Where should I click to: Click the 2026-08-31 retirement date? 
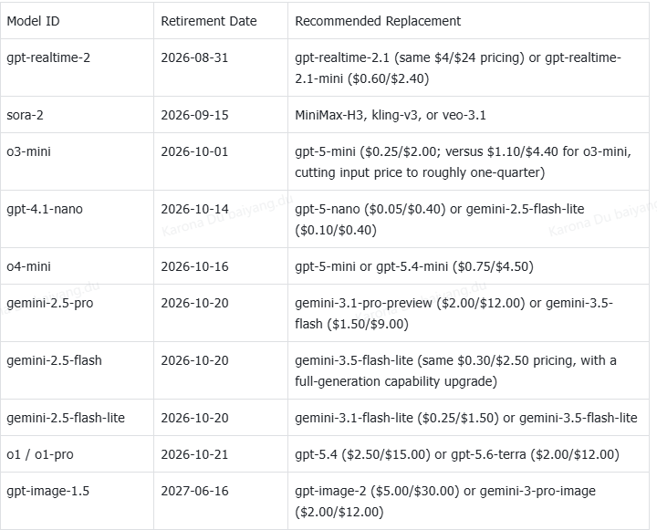[194, 57]
